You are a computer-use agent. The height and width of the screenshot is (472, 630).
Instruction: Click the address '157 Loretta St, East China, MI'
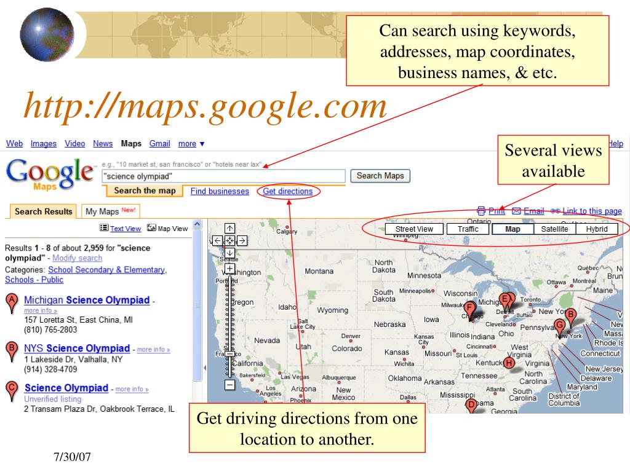78,320
